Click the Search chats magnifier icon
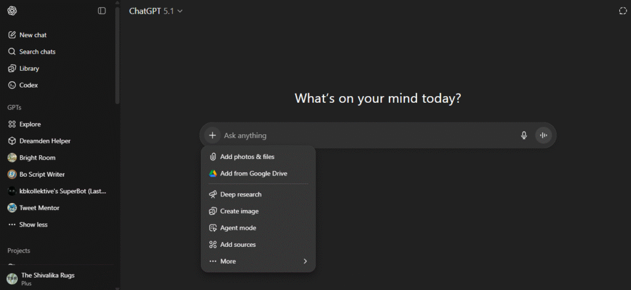This screenshot has width=631, height=290. [x=12, y=52]
